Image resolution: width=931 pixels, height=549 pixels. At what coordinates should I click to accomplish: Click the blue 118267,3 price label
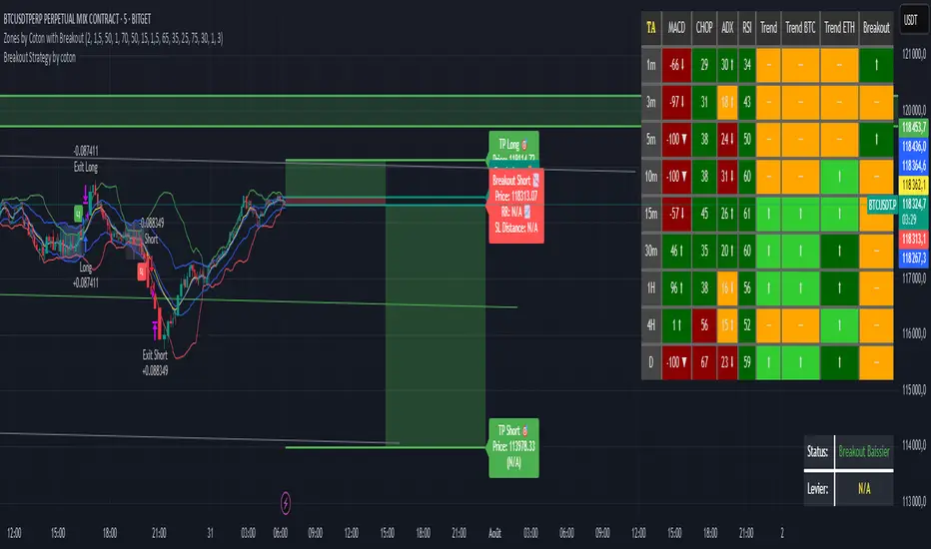(914, 258)
